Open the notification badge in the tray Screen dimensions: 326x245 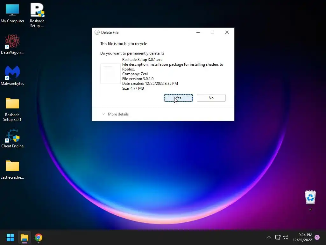[317, 237]
